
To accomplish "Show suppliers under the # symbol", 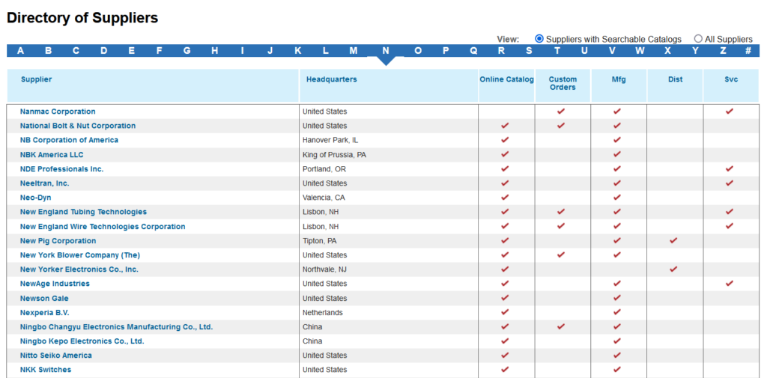I will tap(748, 50).
